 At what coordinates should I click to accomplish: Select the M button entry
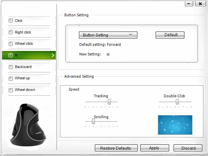tap(29, 55)
